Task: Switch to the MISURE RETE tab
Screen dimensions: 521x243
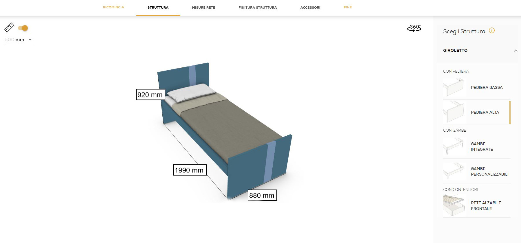Action: pos(203,8)
